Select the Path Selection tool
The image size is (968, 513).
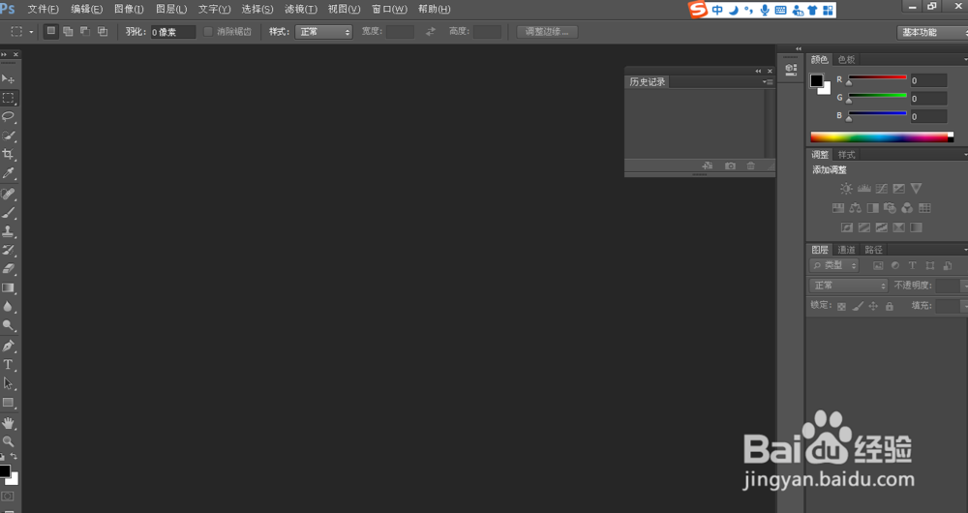[8, 383]
